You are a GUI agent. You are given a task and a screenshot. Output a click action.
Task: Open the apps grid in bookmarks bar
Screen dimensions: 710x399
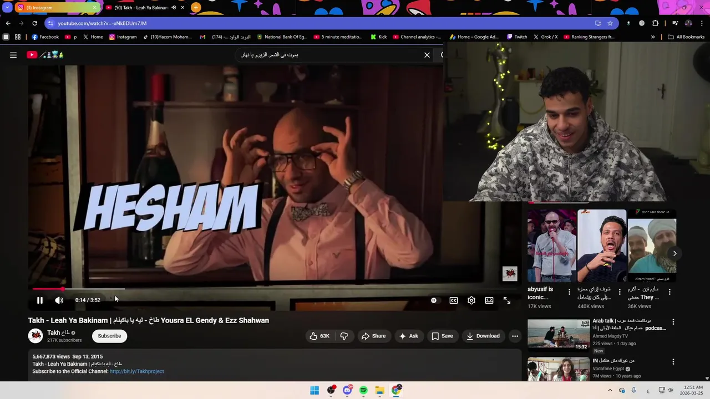click(x=18, y=37)
